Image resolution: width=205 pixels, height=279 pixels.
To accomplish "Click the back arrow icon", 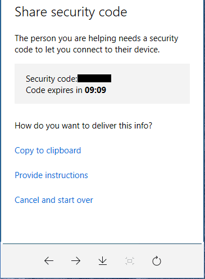I will [x=49, y=261].
